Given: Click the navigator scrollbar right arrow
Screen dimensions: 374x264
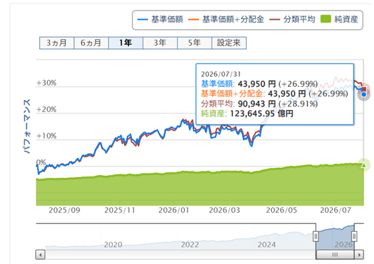Looking at the screenshot, I should pyautogui.click(x=359, y=255).
